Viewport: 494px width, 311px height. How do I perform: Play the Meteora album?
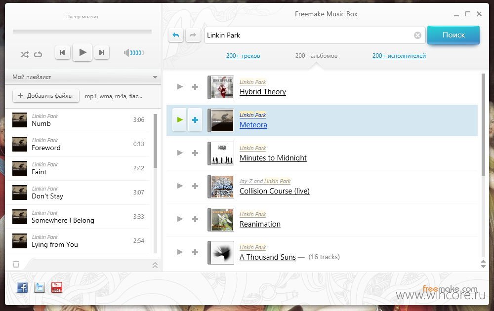180,119
